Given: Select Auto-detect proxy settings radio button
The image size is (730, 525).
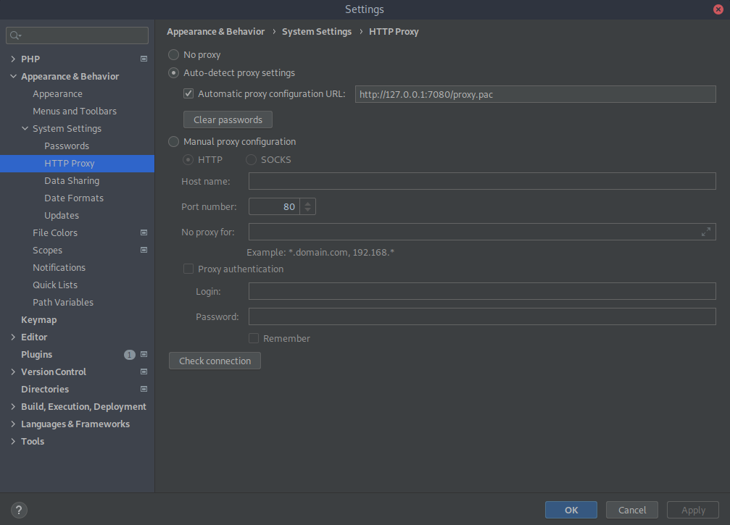Looking at the screenshot, I should pyautogui.click(x=174, y=73).
